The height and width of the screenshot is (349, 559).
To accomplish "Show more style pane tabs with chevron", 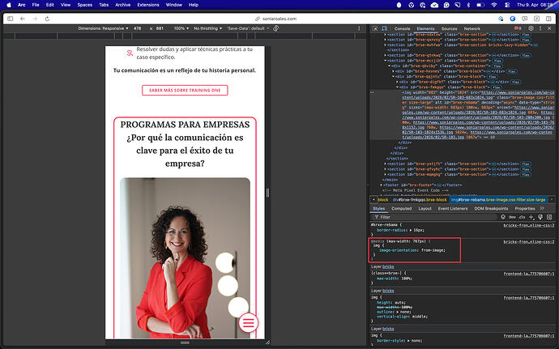I will [542, 208].
